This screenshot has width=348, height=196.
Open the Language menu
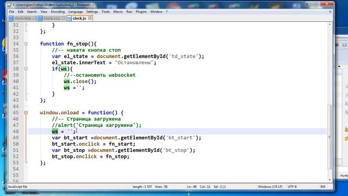(76, 11)
